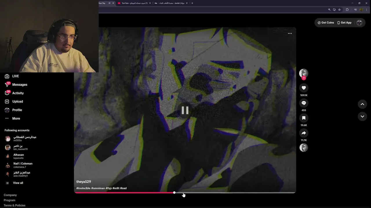
Task: Open the #invincible hashtag
Action: [83, 188]
